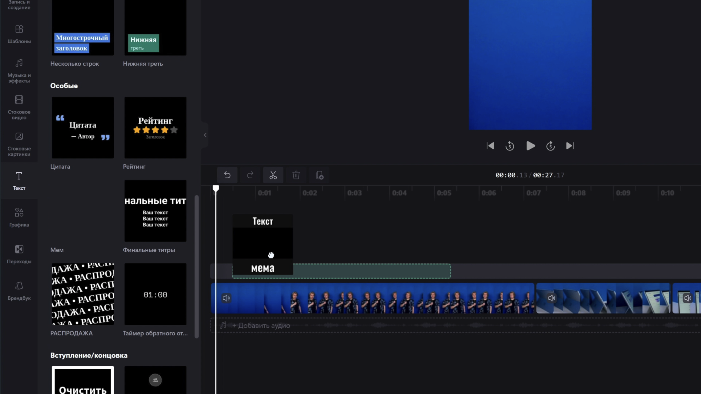This screenshot has height=394, width=701.
Task: Select the Рейтинг text thumbnail
Action: point(155,128)
